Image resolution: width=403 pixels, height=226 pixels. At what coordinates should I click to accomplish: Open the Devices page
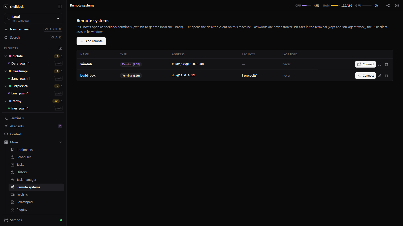point(36,195)
